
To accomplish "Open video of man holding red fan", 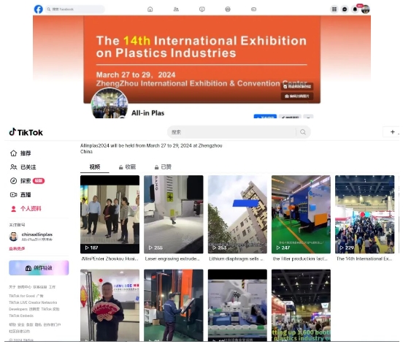I will [x=110, y=305].
